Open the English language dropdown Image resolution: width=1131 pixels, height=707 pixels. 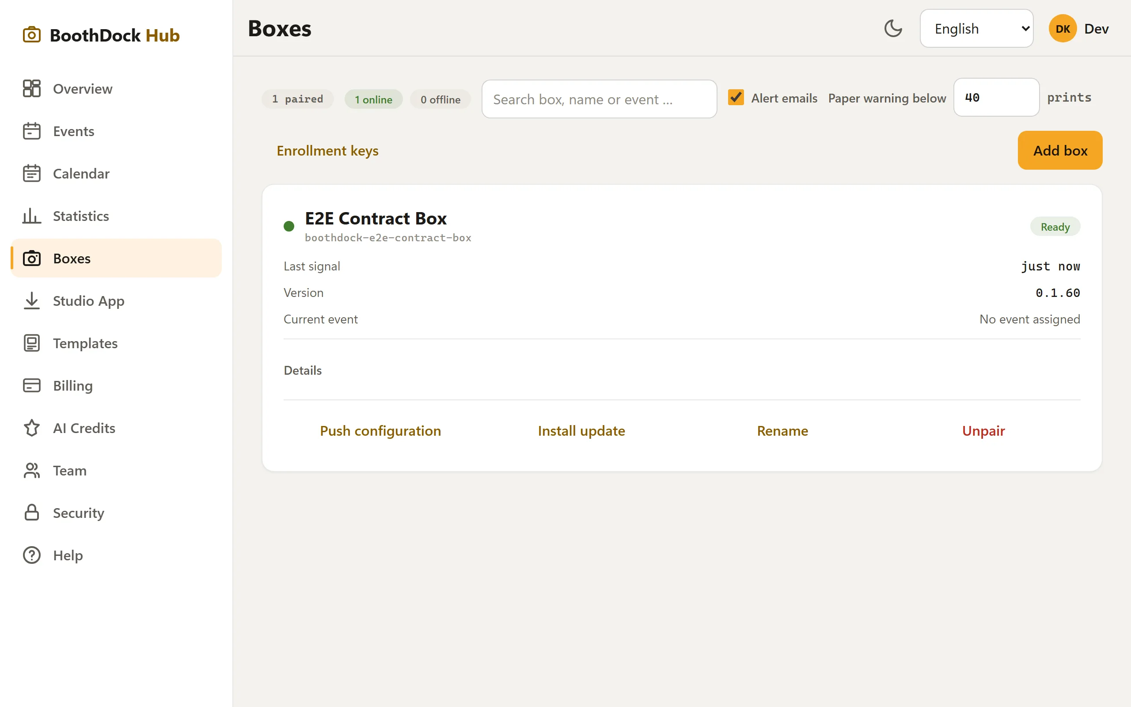(x=976, y=29)
